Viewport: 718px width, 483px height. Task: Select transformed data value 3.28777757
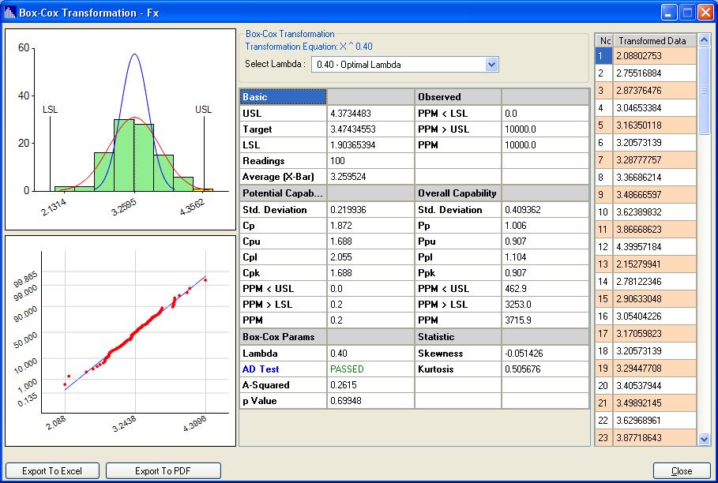tap(654, 160)
